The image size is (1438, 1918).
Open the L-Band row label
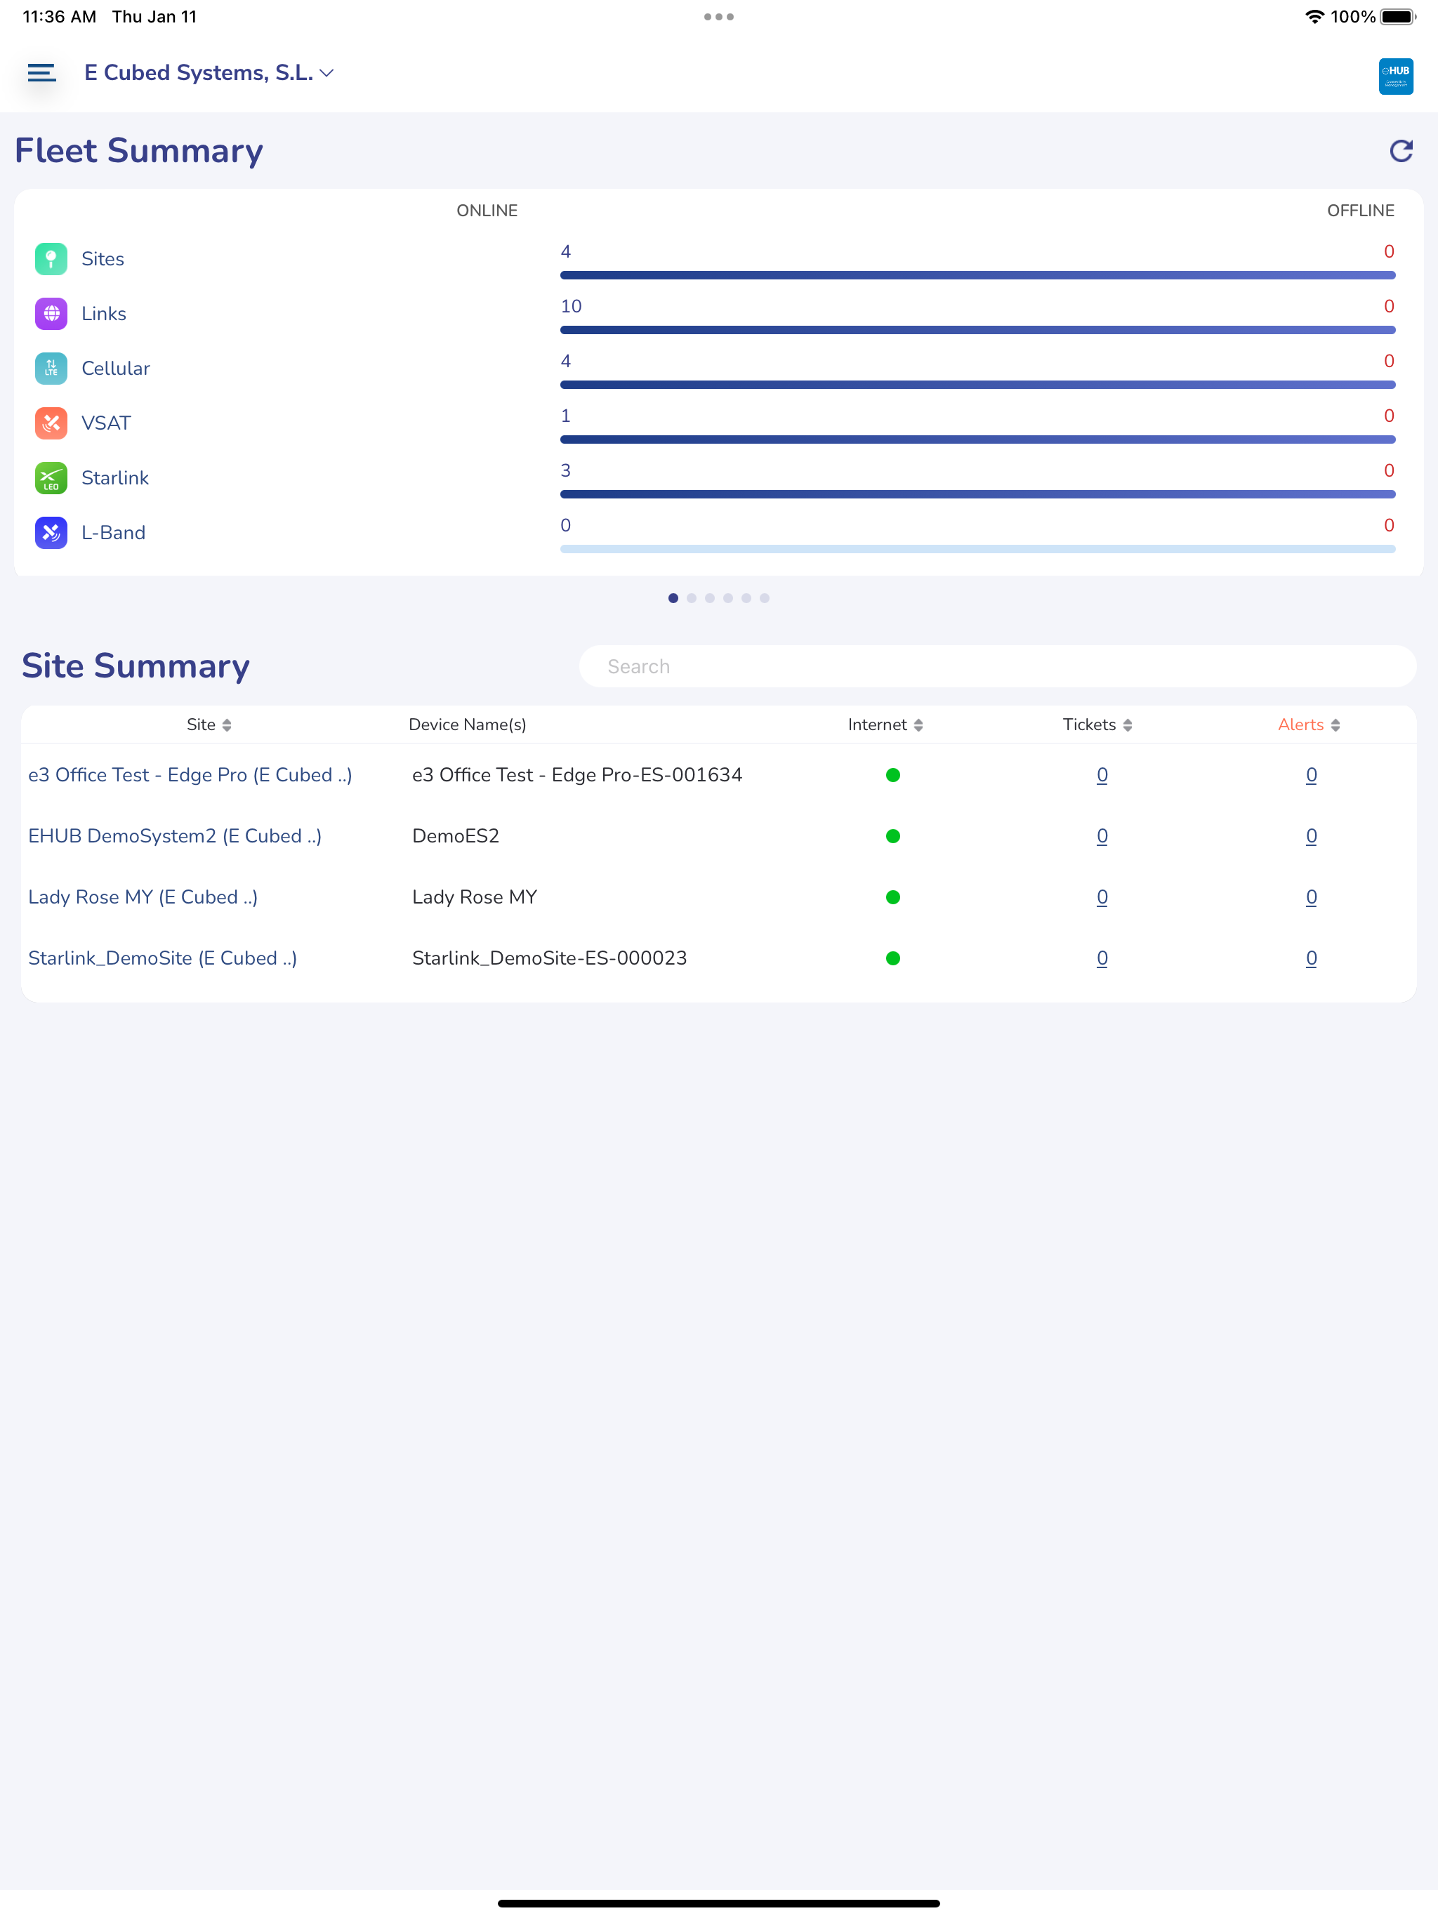pos(114,532)
